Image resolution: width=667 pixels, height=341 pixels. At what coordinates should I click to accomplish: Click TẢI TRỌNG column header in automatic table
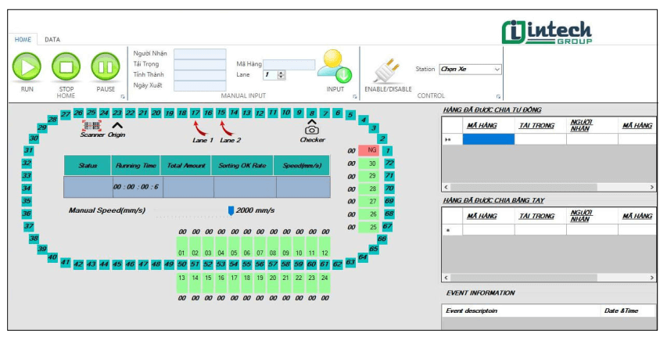(x=540, y=125)
